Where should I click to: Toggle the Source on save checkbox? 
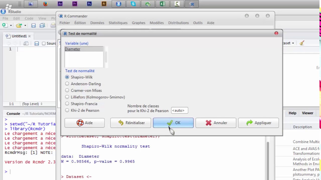44,43
